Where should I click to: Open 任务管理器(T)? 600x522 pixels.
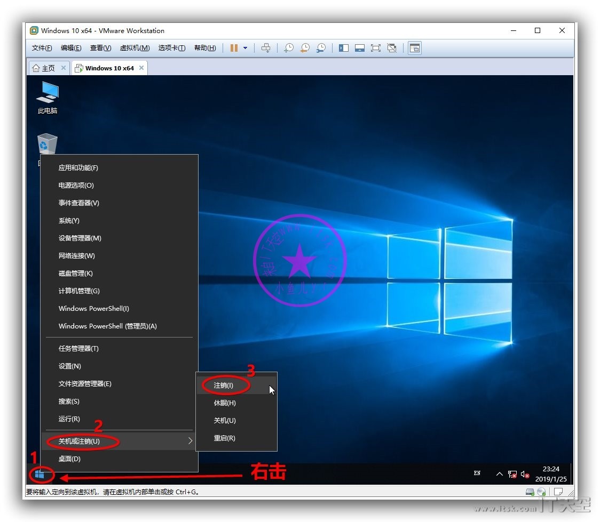coord(120,349)
